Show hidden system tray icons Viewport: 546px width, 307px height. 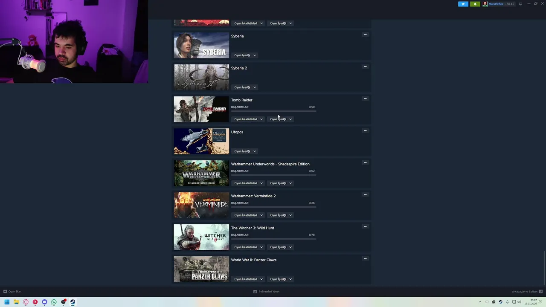480,302
